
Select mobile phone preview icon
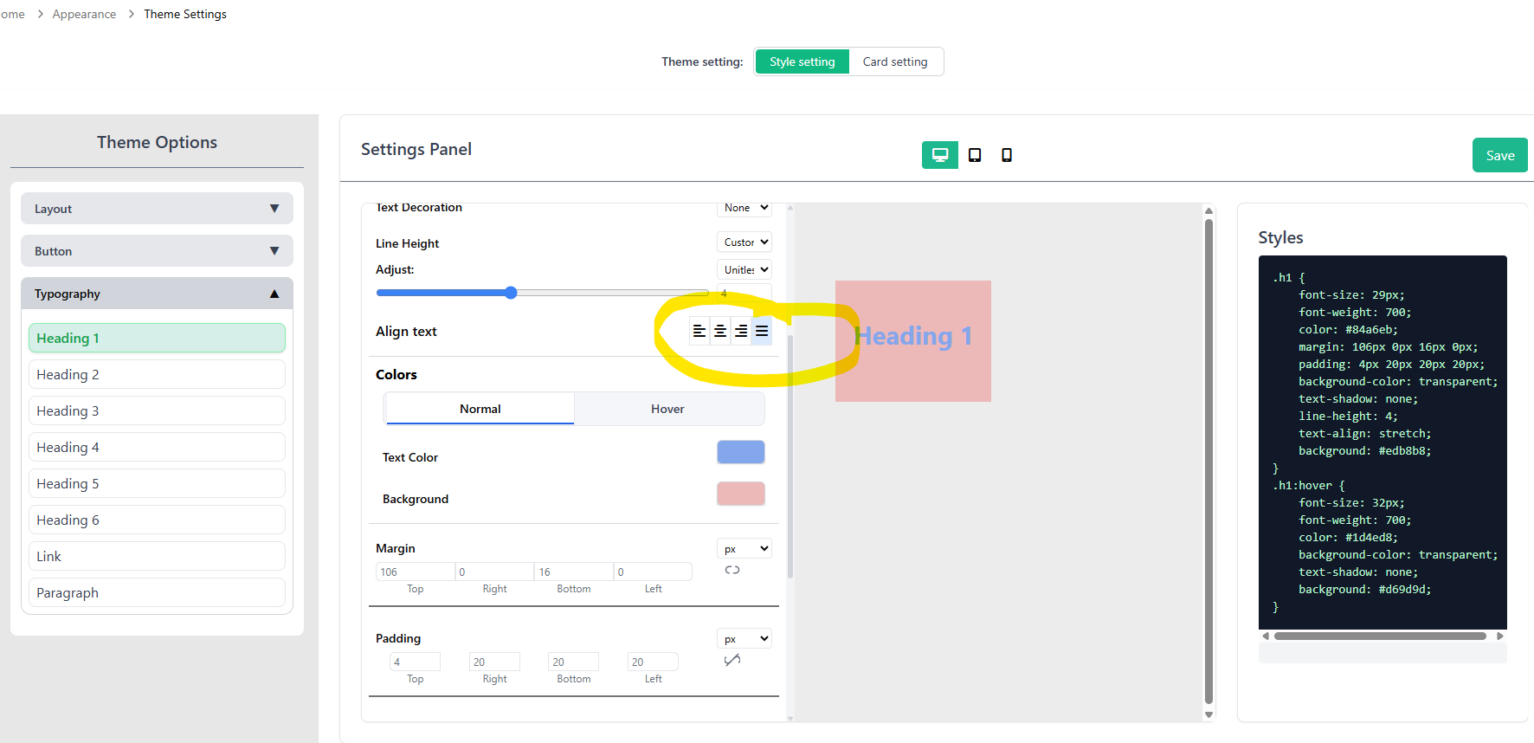[x=1007, y=155]
